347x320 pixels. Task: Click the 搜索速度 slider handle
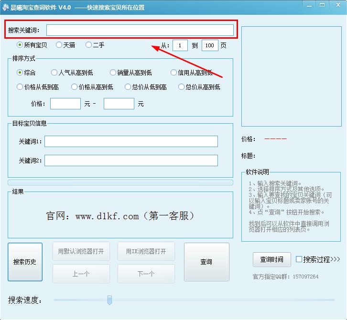[109, 300]
